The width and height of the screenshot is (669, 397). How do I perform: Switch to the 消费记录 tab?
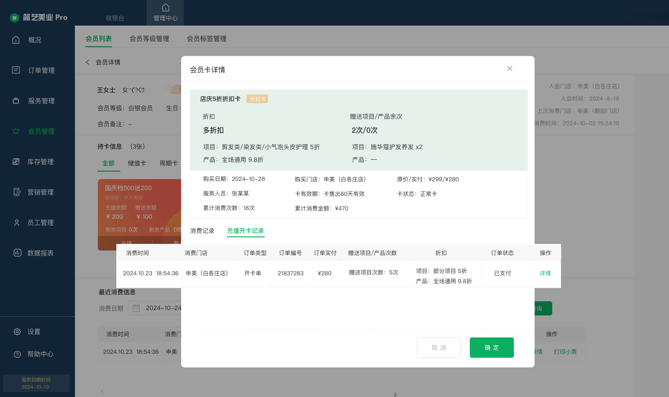pos(202,230)
